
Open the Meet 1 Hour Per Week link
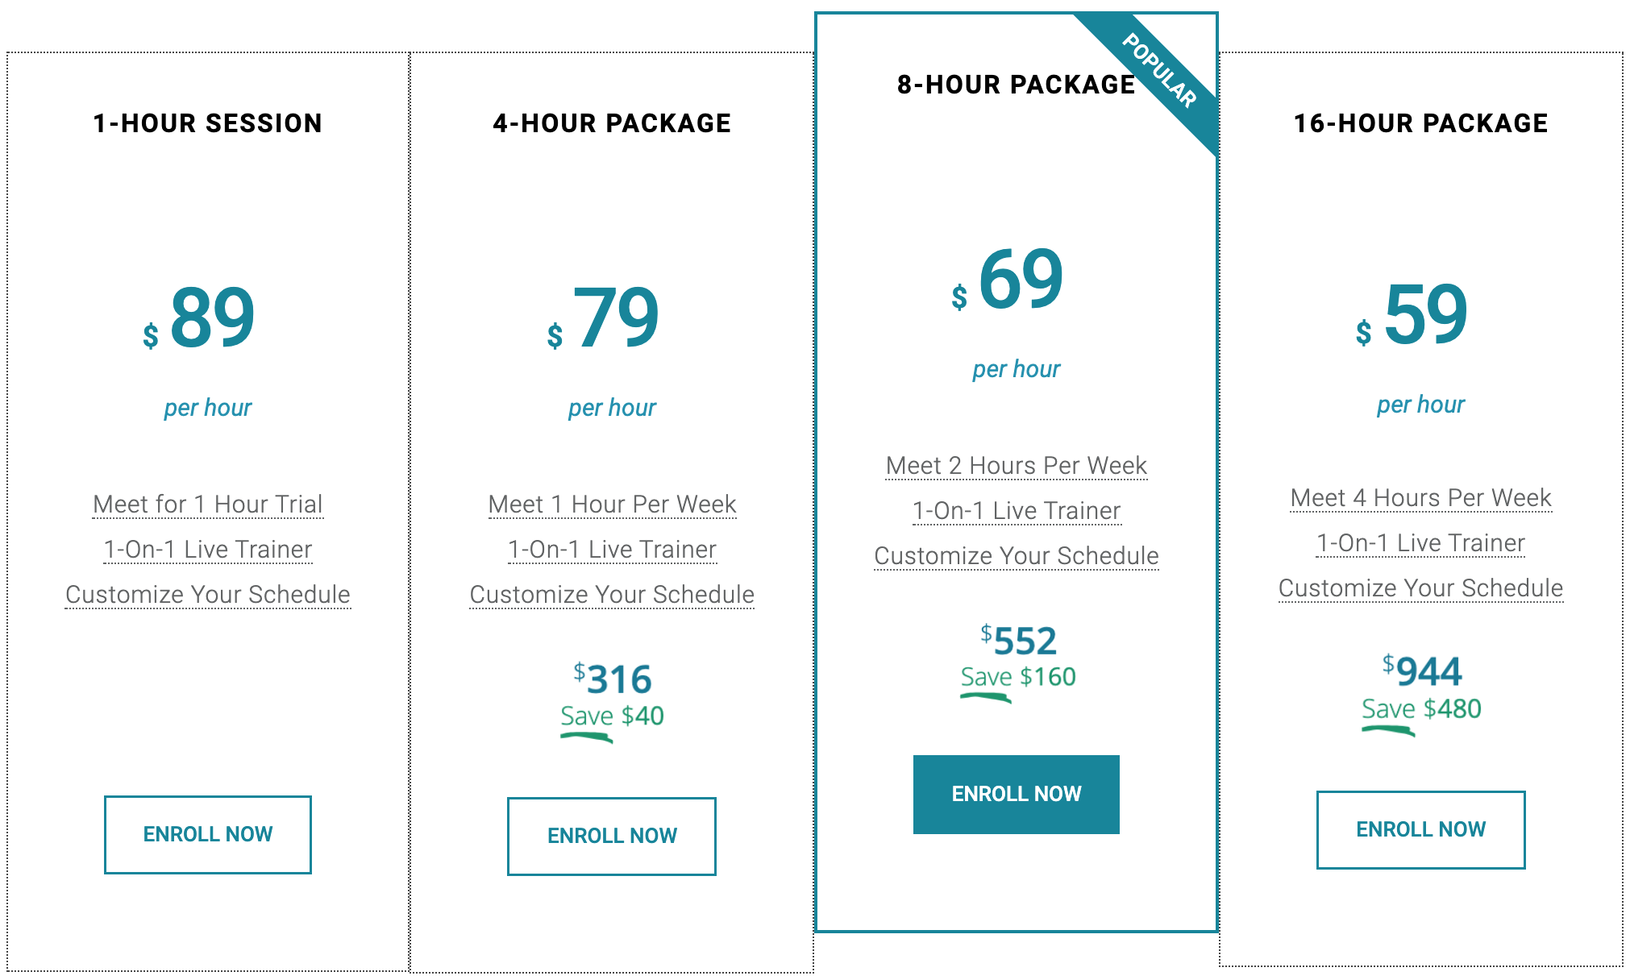612,505
